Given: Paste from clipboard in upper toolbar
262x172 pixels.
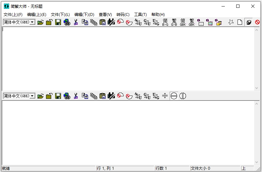Looking at the screenshot, I should point(102,22).
